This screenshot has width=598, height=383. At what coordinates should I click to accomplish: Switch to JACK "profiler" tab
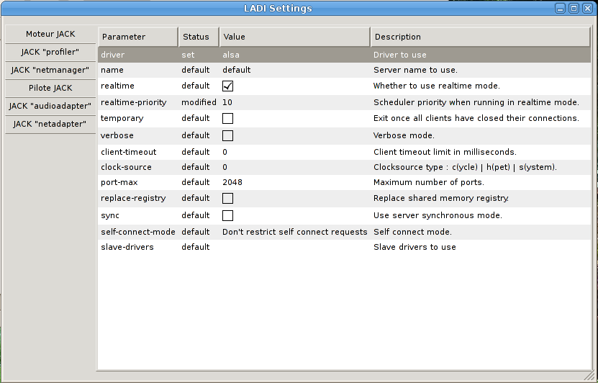(x=50, y=52)
